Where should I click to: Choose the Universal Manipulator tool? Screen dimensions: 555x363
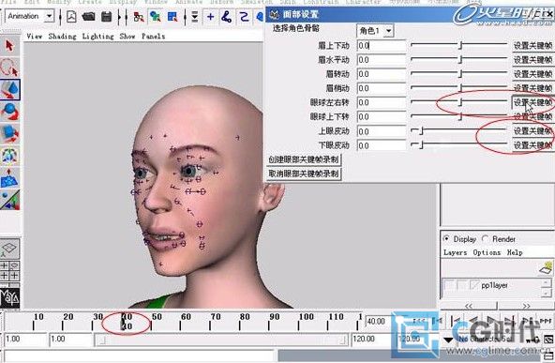coord(9,156)
